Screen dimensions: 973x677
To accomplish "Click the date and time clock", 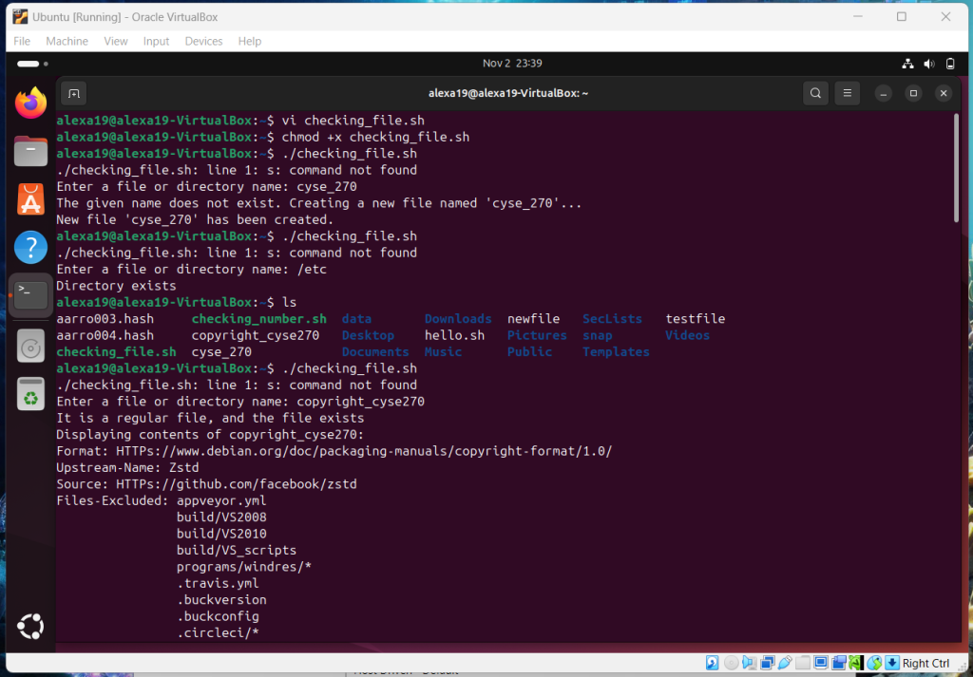I will click(511, 64).
